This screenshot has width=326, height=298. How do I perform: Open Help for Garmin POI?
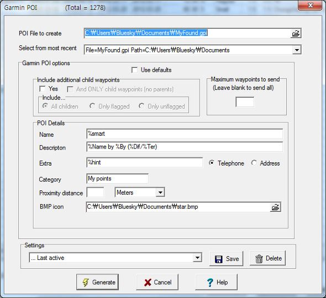[216, 282]
